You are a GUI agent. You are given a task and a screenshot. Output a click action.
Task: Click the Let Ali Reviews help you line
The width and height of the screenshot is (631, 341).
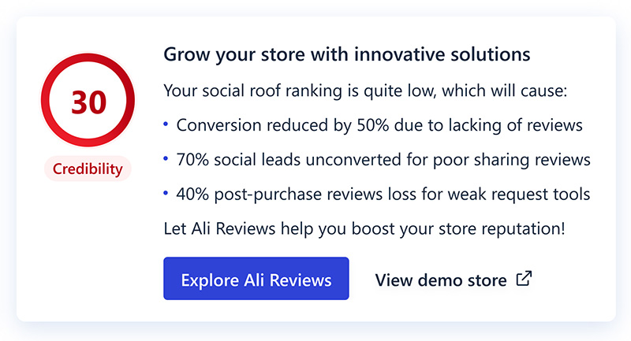pyautogui.click(x=364, y=229)
